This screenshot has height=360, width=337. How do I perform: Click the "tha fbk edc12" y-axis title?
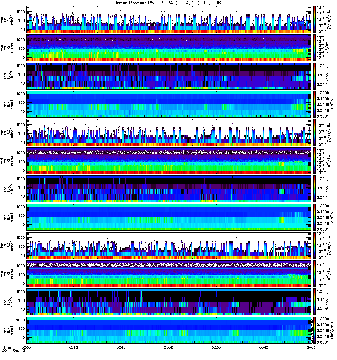9,76
